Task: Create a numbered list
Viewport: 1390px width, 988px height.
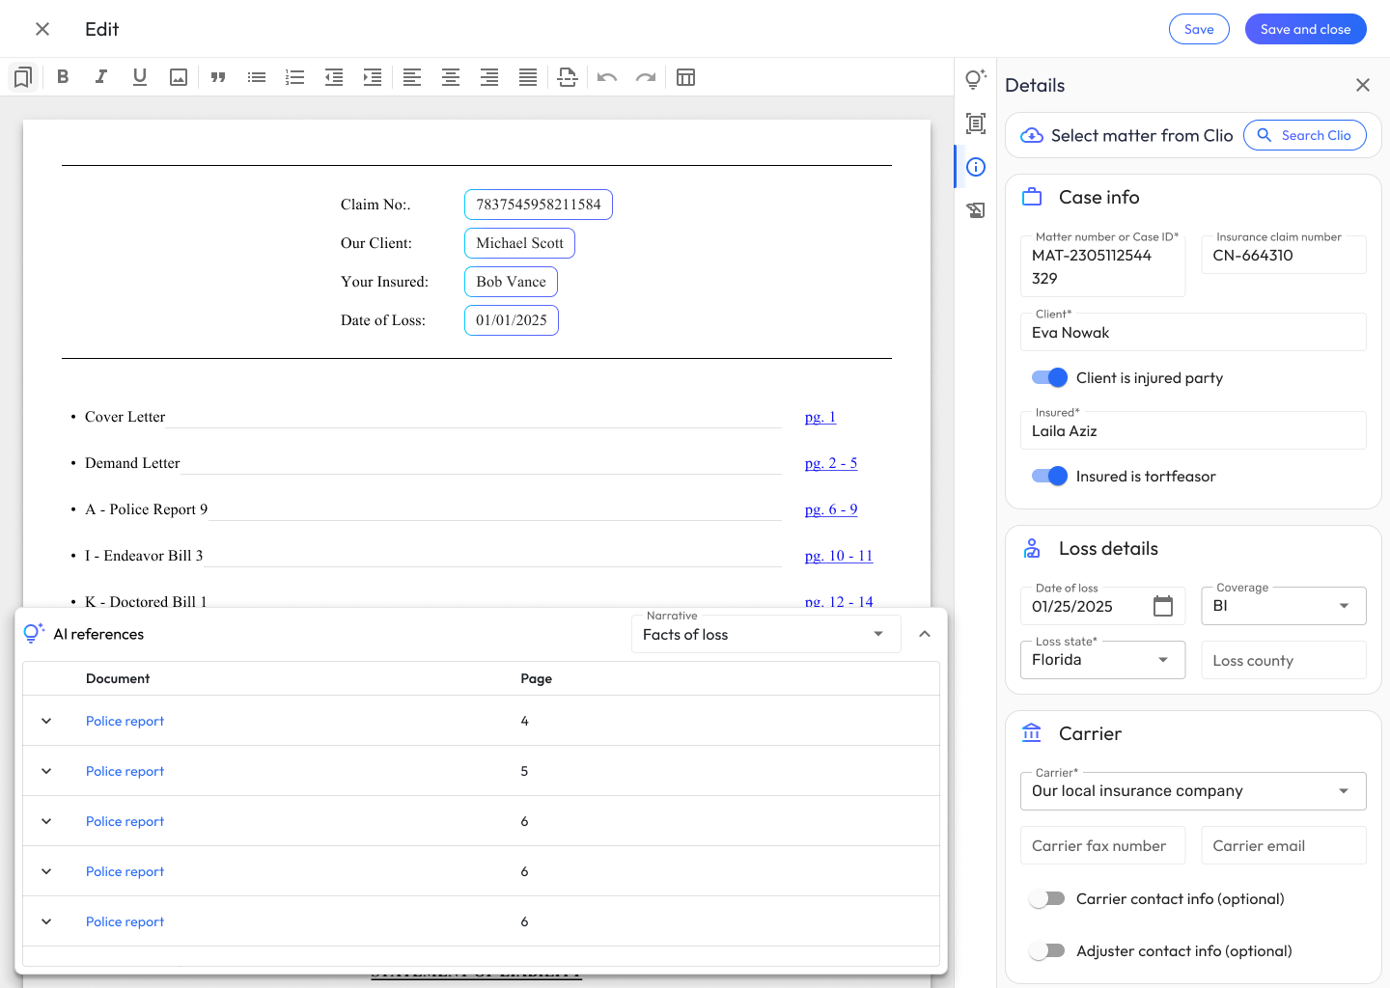Action: click(295, 77)
